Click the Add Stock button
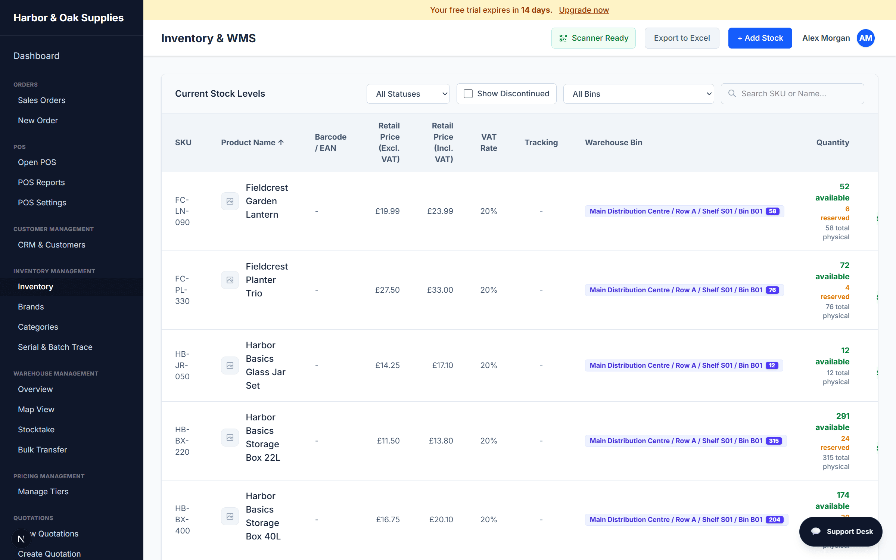The height and width of the screenshot is (560, 896). [760, 38]
